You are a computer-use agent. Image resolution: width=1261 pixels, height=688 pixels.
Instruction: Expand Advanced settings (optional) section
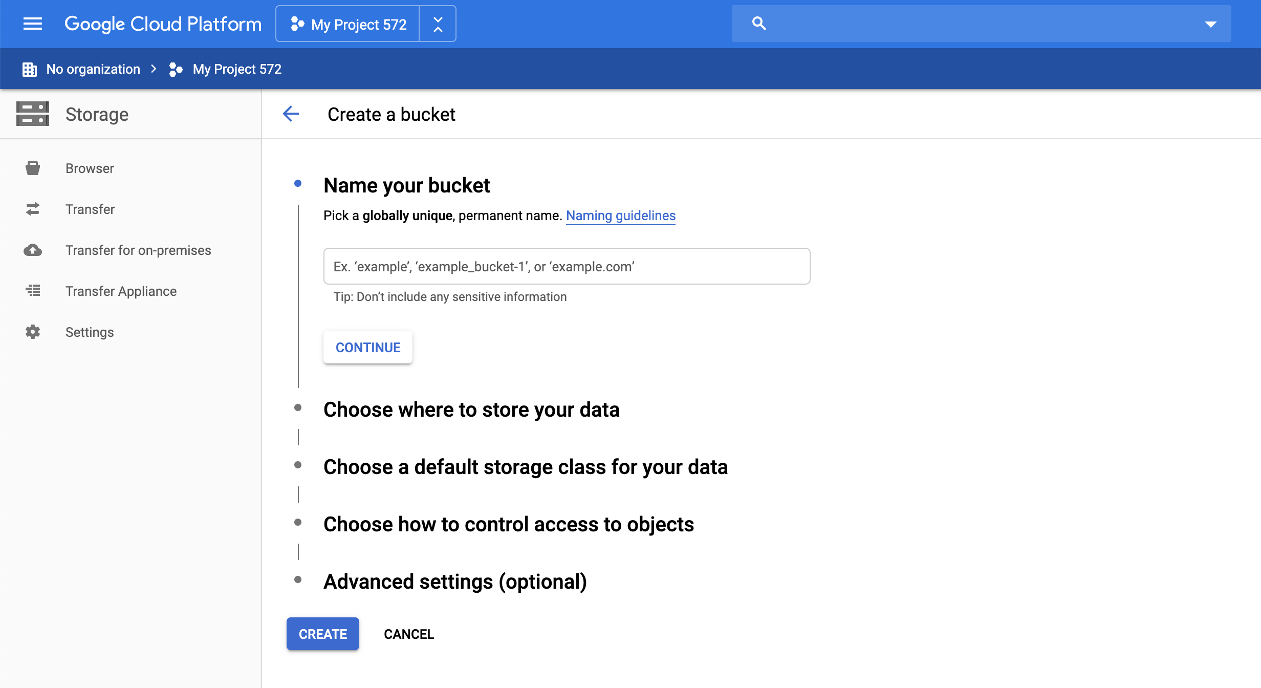click(455, 582)
